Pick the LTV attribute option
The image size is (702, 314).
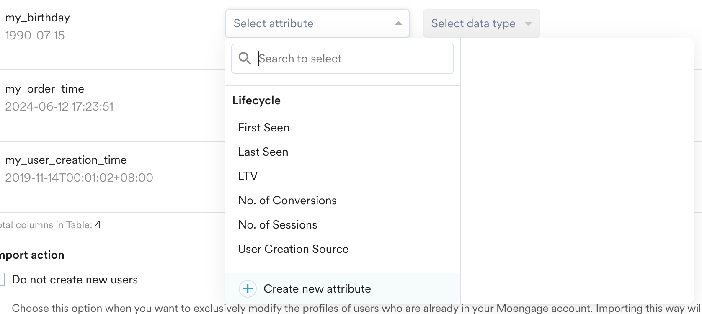[x=248, y=176]
